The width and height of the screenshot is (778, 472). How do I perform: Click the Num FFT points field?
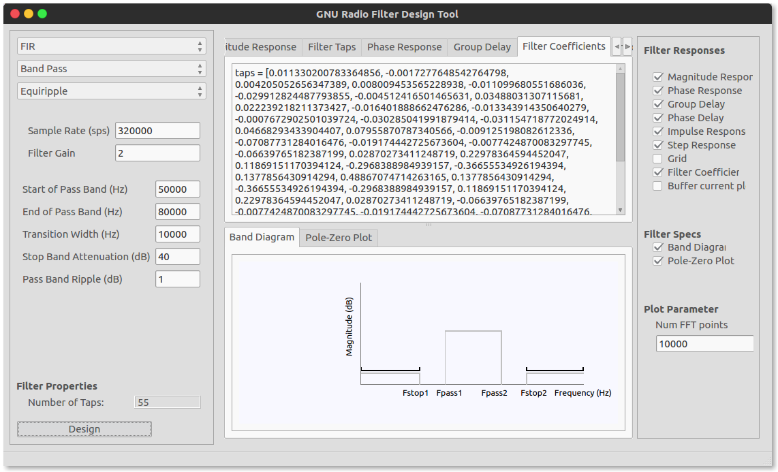click(x=704, y=343)
